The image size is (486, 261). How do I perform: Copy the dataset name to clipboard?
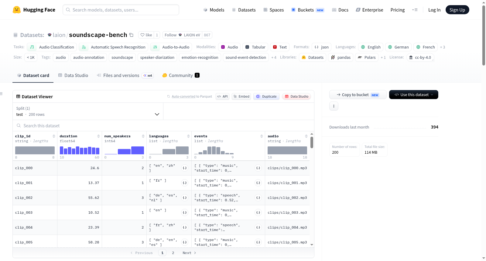pos(131,35)
